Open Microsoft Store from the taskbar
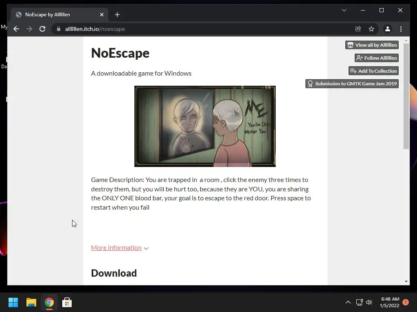Image resolution: width=417 pixels, height=312 pixels. [x=67, y=302]
